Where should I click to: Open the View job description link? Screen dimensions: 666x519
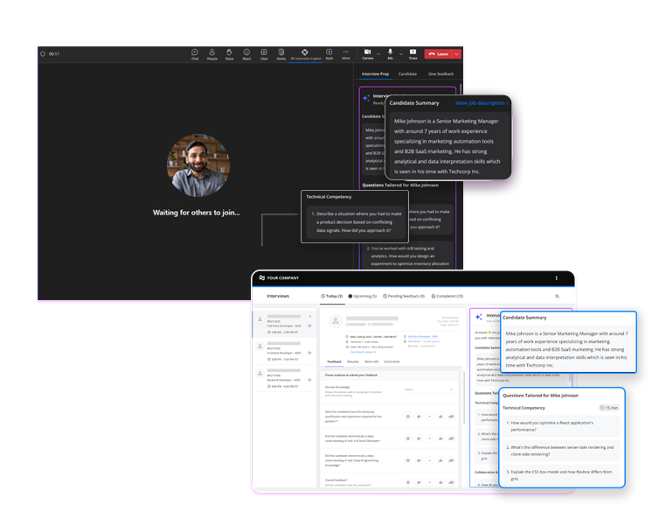(482, 103)
